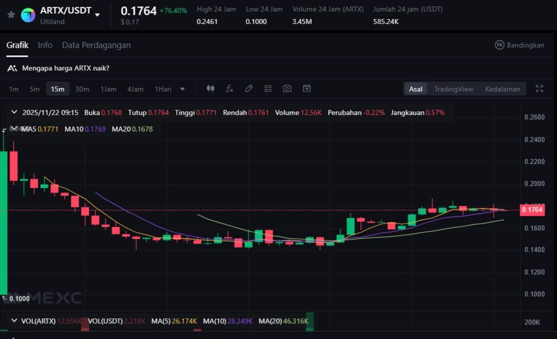Open the candlestick chart type selector
The height and width of the screenshot is (339, 557).
[x=211, y=89]
